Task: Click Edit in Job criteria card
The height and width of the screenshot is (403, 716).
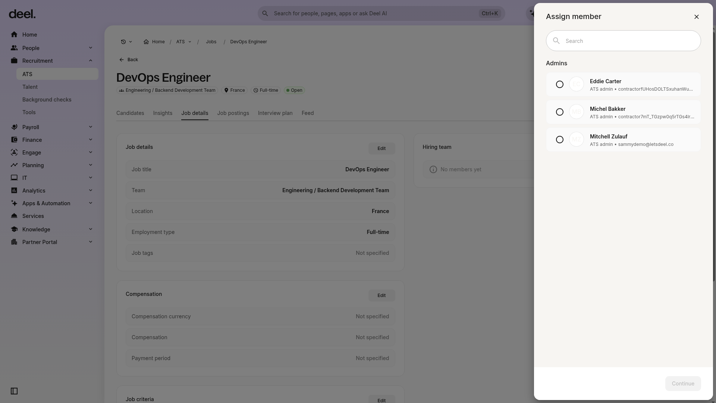Action: pos(381,399)
